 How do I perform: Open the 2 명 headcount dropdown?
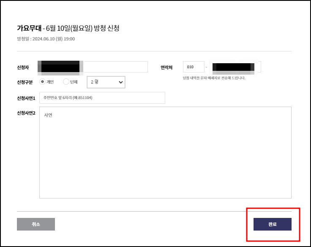pos(106,82)
